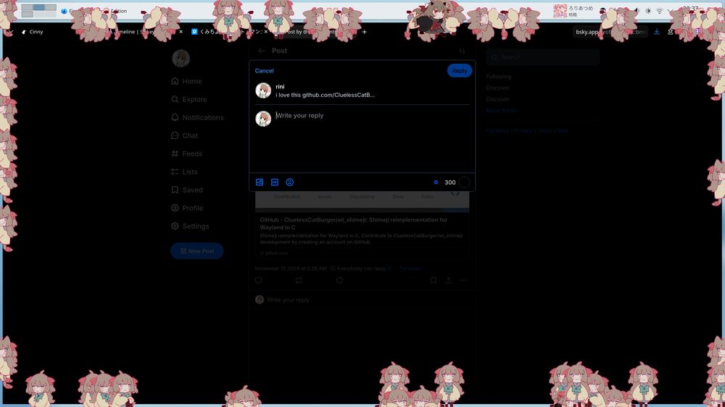Open the browser downloads icon
Screen dimensions: 725x407
[657, 32]
